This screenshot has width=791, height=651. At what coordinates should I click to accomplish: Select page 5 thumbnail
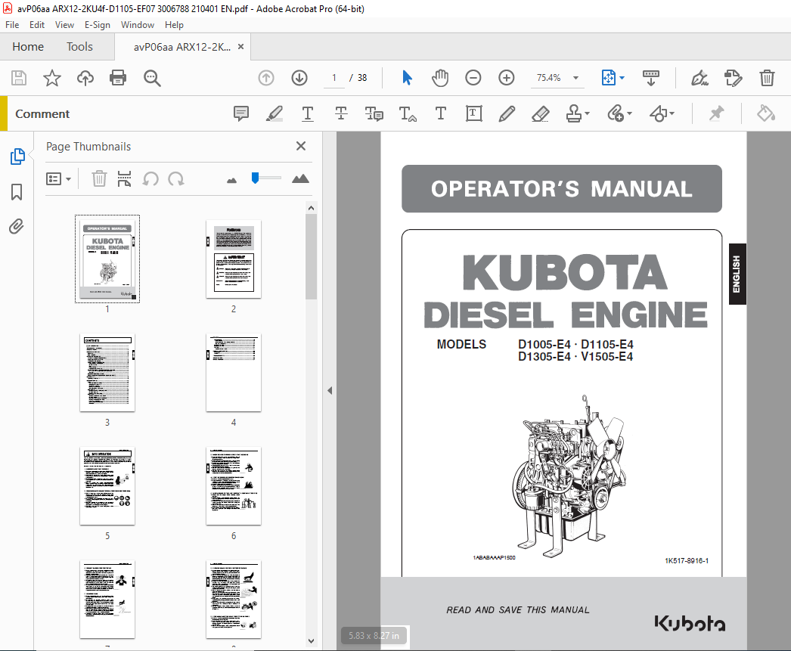click(x=107, y=486)
